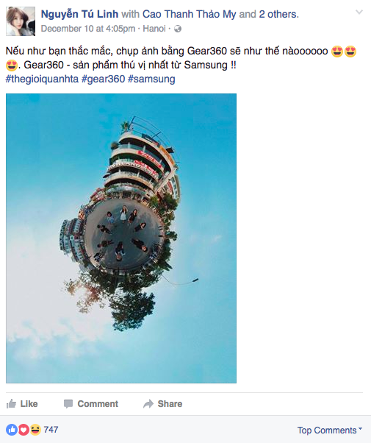This screenshot has height=443, width=371.
Task: Click the Comment speech bubble icon
Action: click(68, 404)
